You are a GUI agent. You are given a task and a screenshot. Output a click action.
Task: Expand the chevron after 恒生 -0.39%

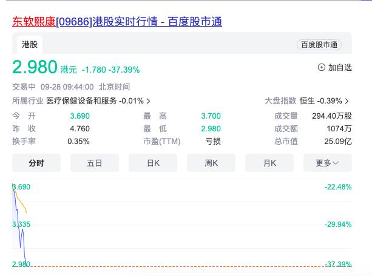pos(347,101)
